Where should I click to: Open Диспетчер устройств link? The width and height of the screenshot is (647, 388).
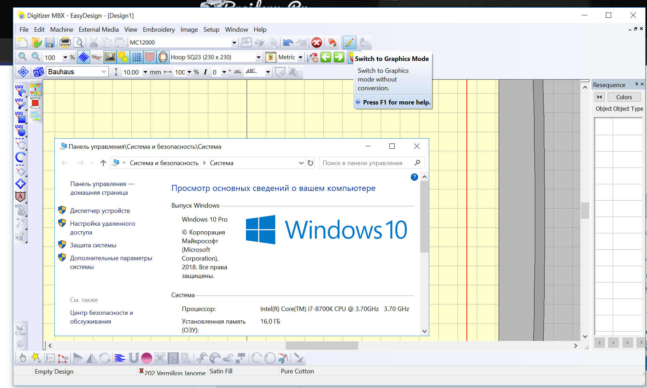coord(100,211)
